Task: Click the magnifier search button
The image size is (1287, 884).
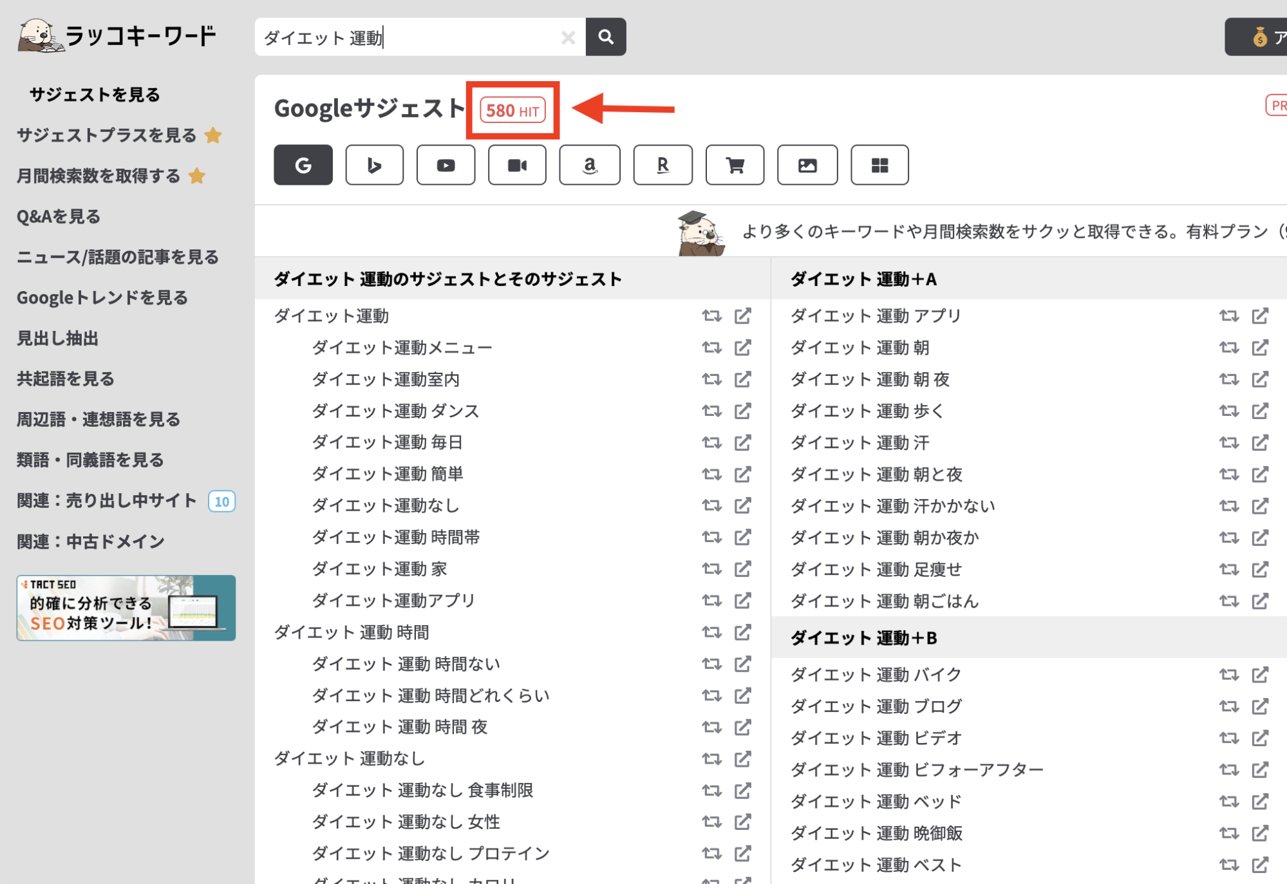Action: (605, 37)
